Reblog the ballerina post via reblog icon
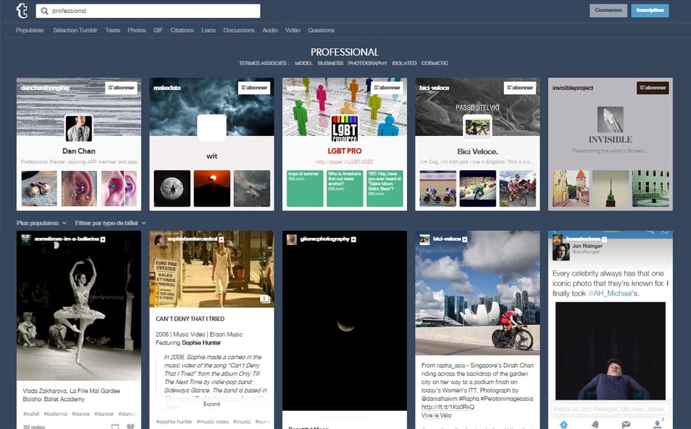The height and width of the screenshot is (429, 691). click(115, 426)
